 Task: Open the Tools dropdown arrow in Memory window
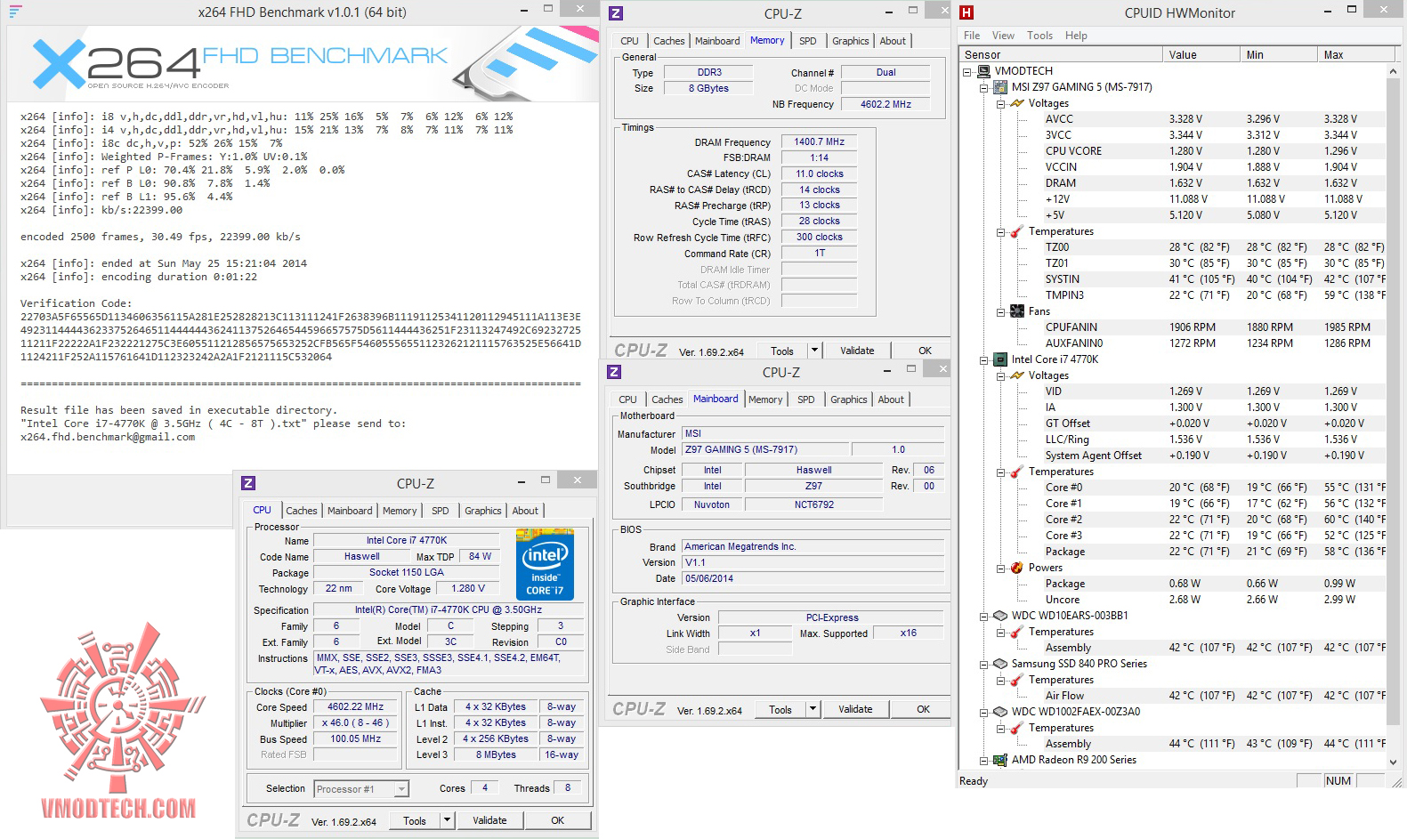click(814, 351)
